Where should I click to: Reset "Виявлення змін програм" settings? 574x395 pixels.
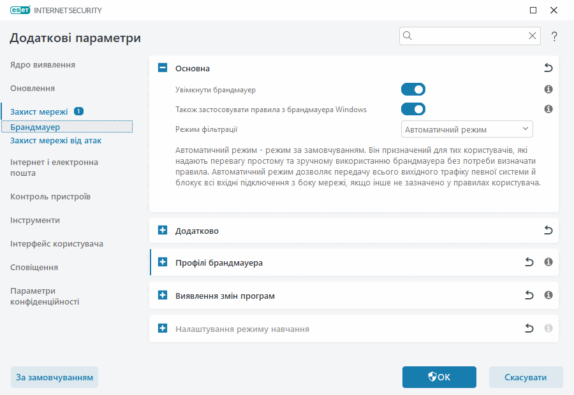(529, 295)
